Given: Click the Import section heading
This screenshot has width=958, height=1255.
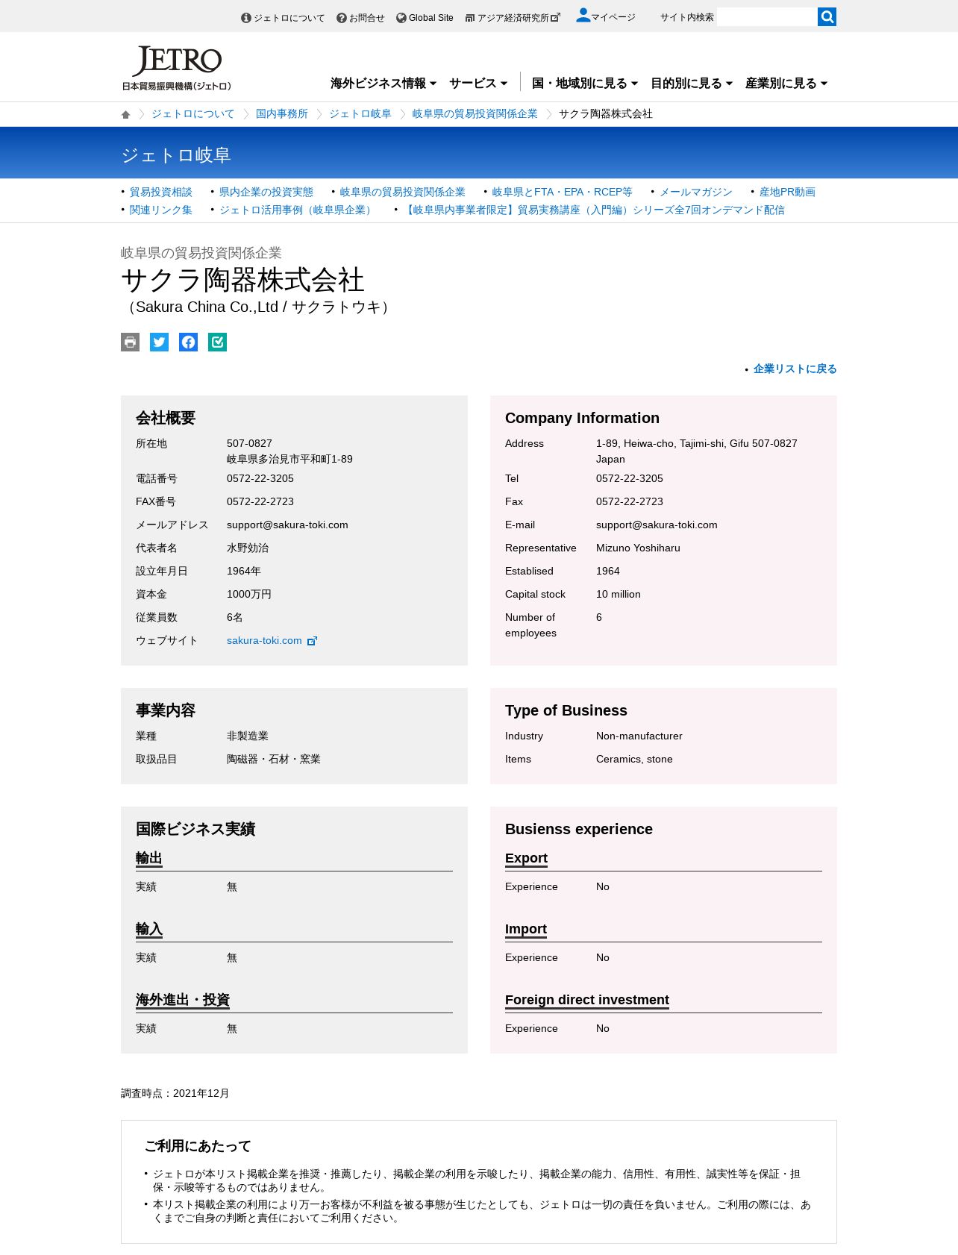Looking at the screenshot, I should coord(526,929).
